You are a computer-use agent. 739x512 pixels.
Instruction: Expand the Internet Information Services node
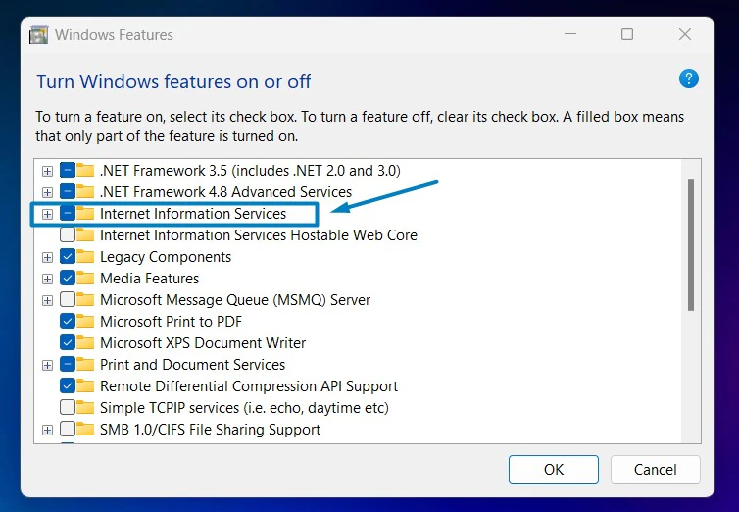click(47, 214)
